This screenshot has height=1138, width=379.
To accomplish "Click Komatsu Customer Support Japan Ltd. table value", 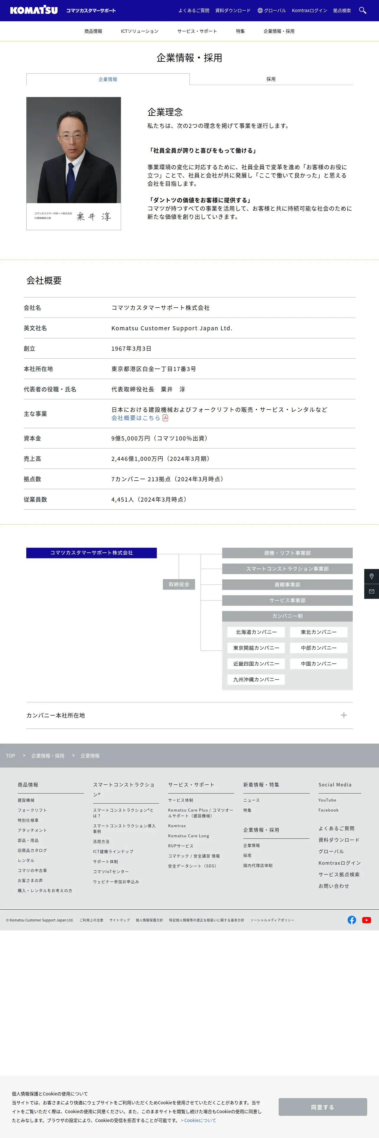I will (x=171, y=328).
